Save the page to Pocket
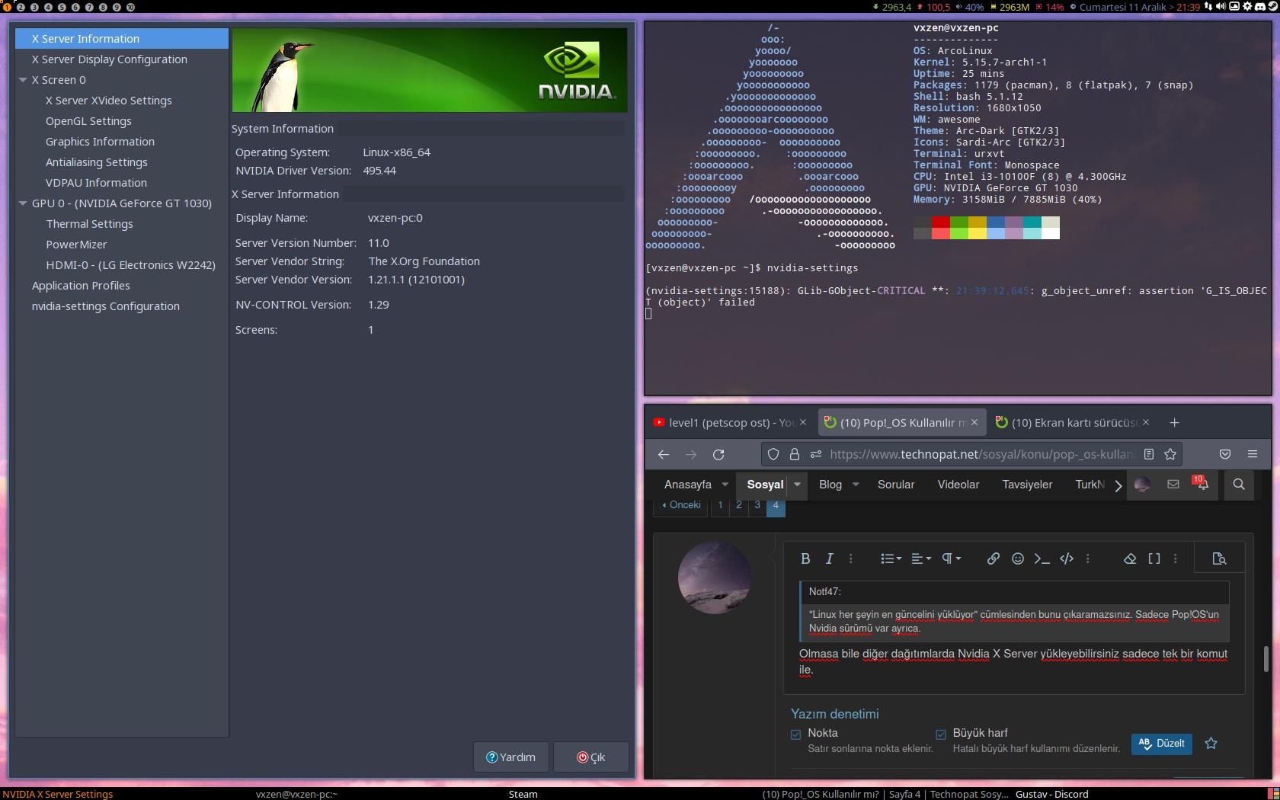Viewport: 1280px width, 800px height. point(1225,454)
